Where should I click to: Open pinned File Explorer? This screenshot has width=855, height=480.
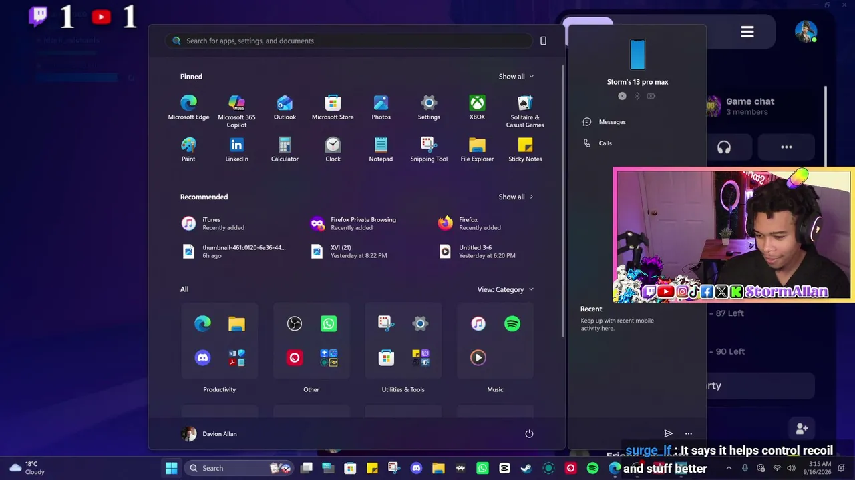click(477, 150)
